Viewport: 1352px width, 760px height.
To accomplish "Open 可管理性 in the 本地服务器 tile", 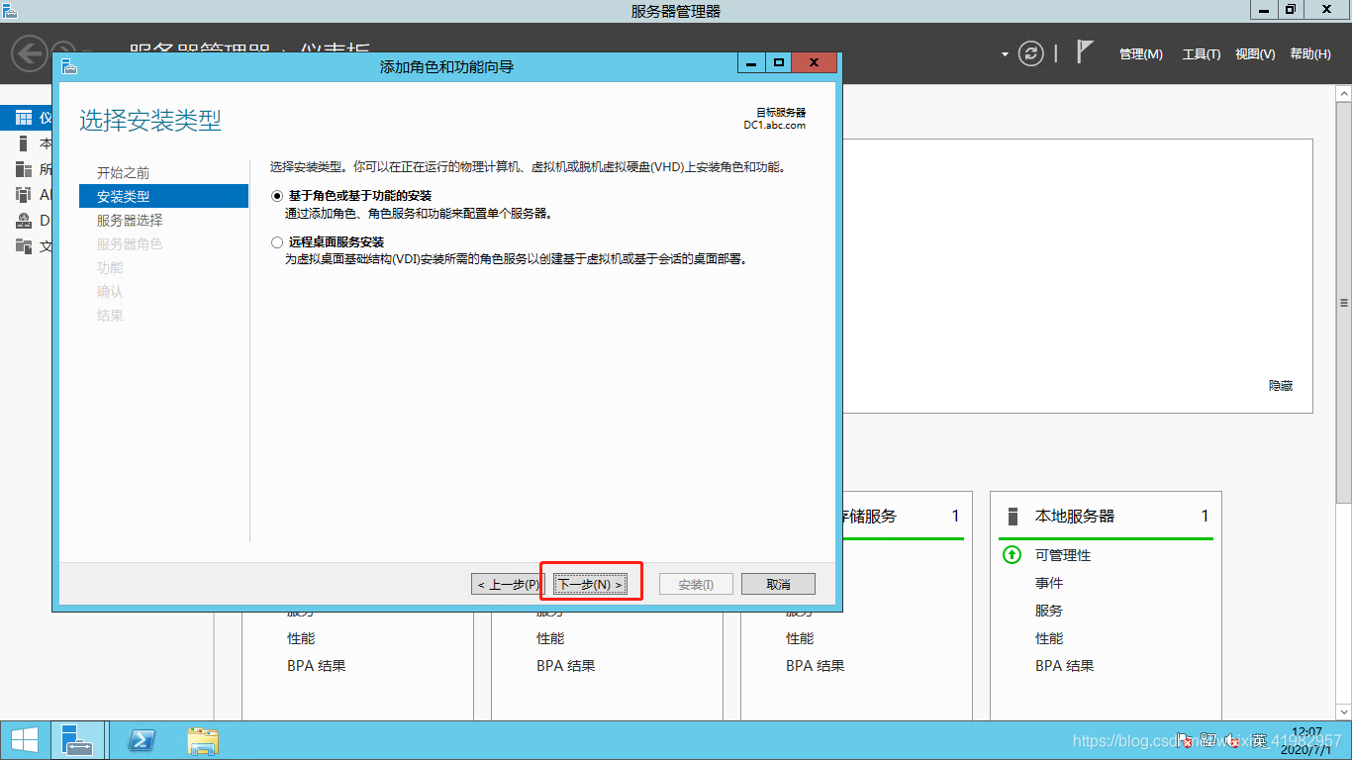I will (x=1063, y=555).
